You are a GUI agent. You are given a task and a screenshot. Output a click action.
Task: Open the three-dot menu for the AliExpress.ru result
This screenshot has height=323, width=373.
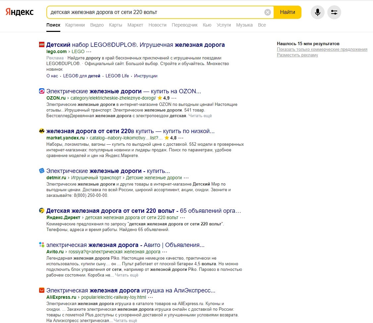(x=150, y=297)
